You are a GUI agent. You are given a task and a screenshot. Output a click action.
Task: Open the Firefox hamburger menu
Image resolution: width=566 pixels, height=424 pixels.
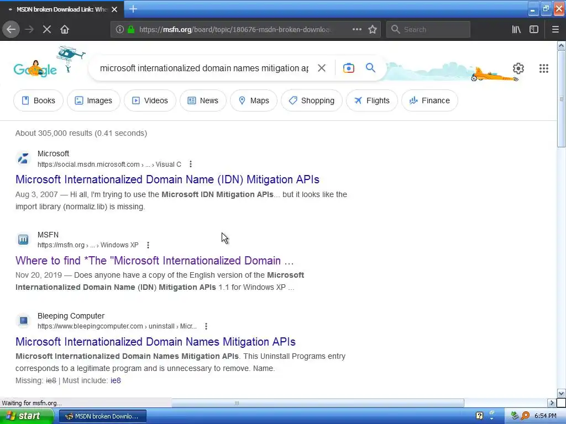[555, 29]
